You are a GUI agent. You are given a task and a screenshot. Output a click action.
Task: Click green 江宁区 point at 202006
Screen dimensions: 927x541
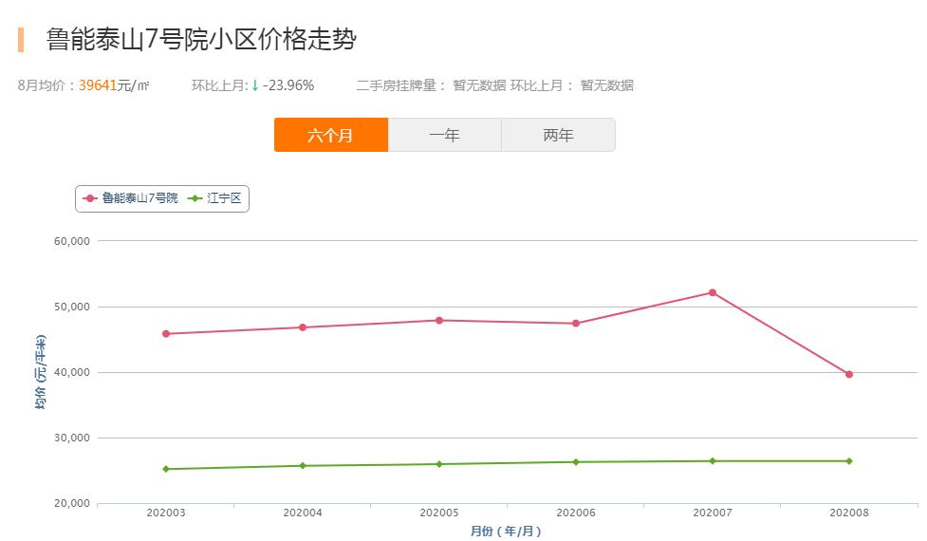pyautogui.click(x=576, y=462)
